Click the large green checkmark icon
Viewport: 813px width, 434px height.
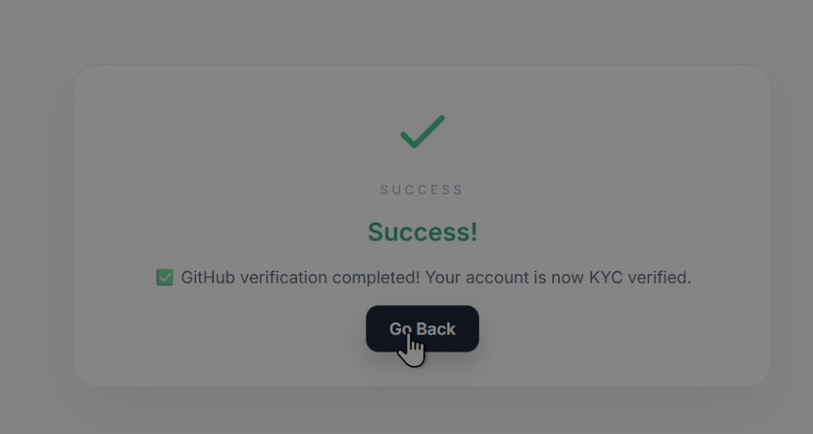422,132
